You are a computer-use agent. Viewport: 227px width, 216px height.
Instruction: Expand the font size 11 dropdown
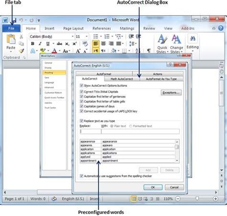(x=87, y=36)
